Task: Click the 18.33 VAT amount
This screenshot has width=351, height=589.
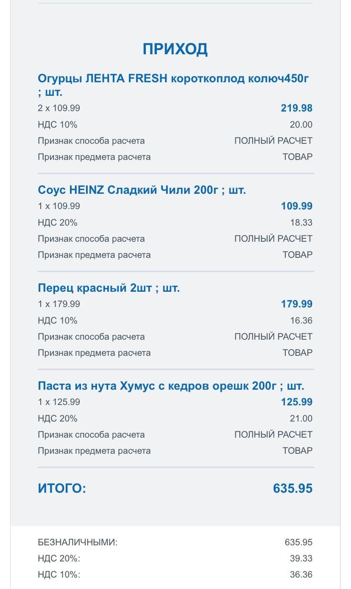Action: point(301,223)
